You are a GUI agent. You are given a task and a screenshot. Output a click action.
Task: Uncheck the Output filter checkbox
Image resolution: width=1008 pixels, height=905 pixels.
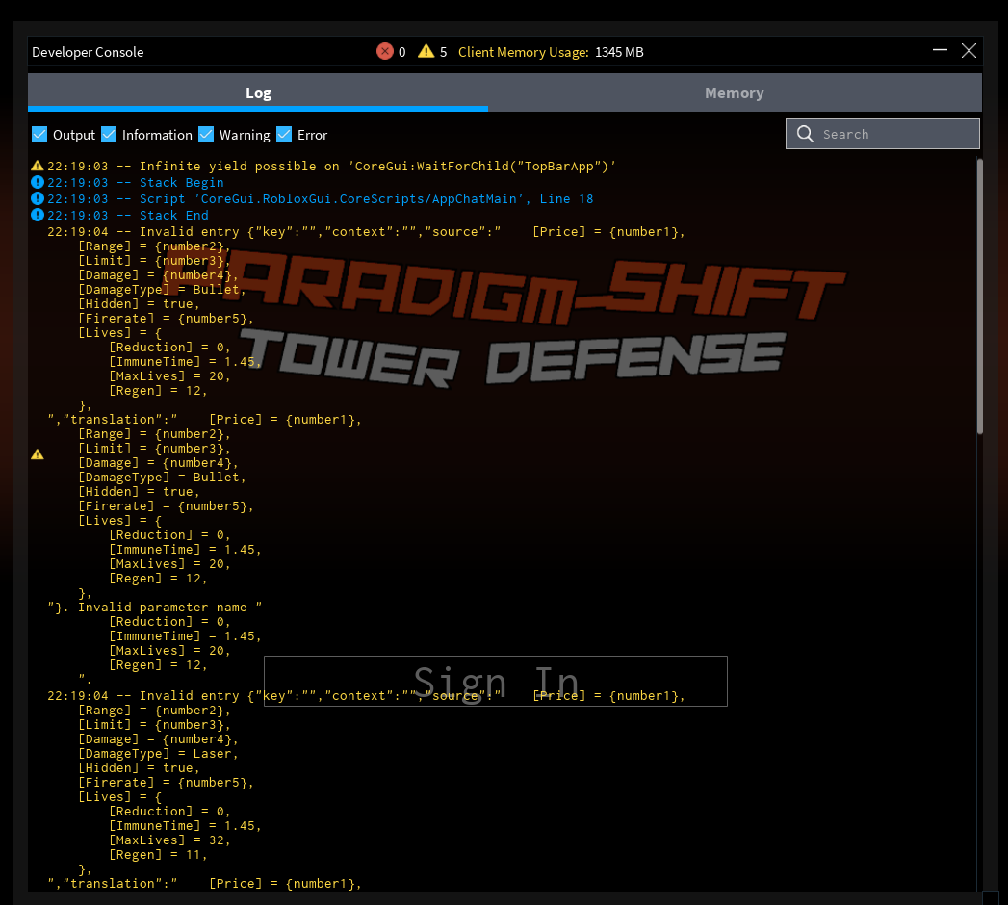pos(39,134)
